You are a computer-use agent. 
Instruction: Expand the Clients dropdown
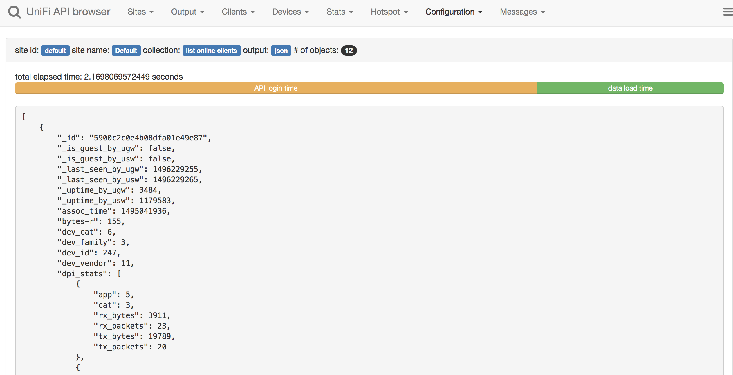tap(238, 12)
